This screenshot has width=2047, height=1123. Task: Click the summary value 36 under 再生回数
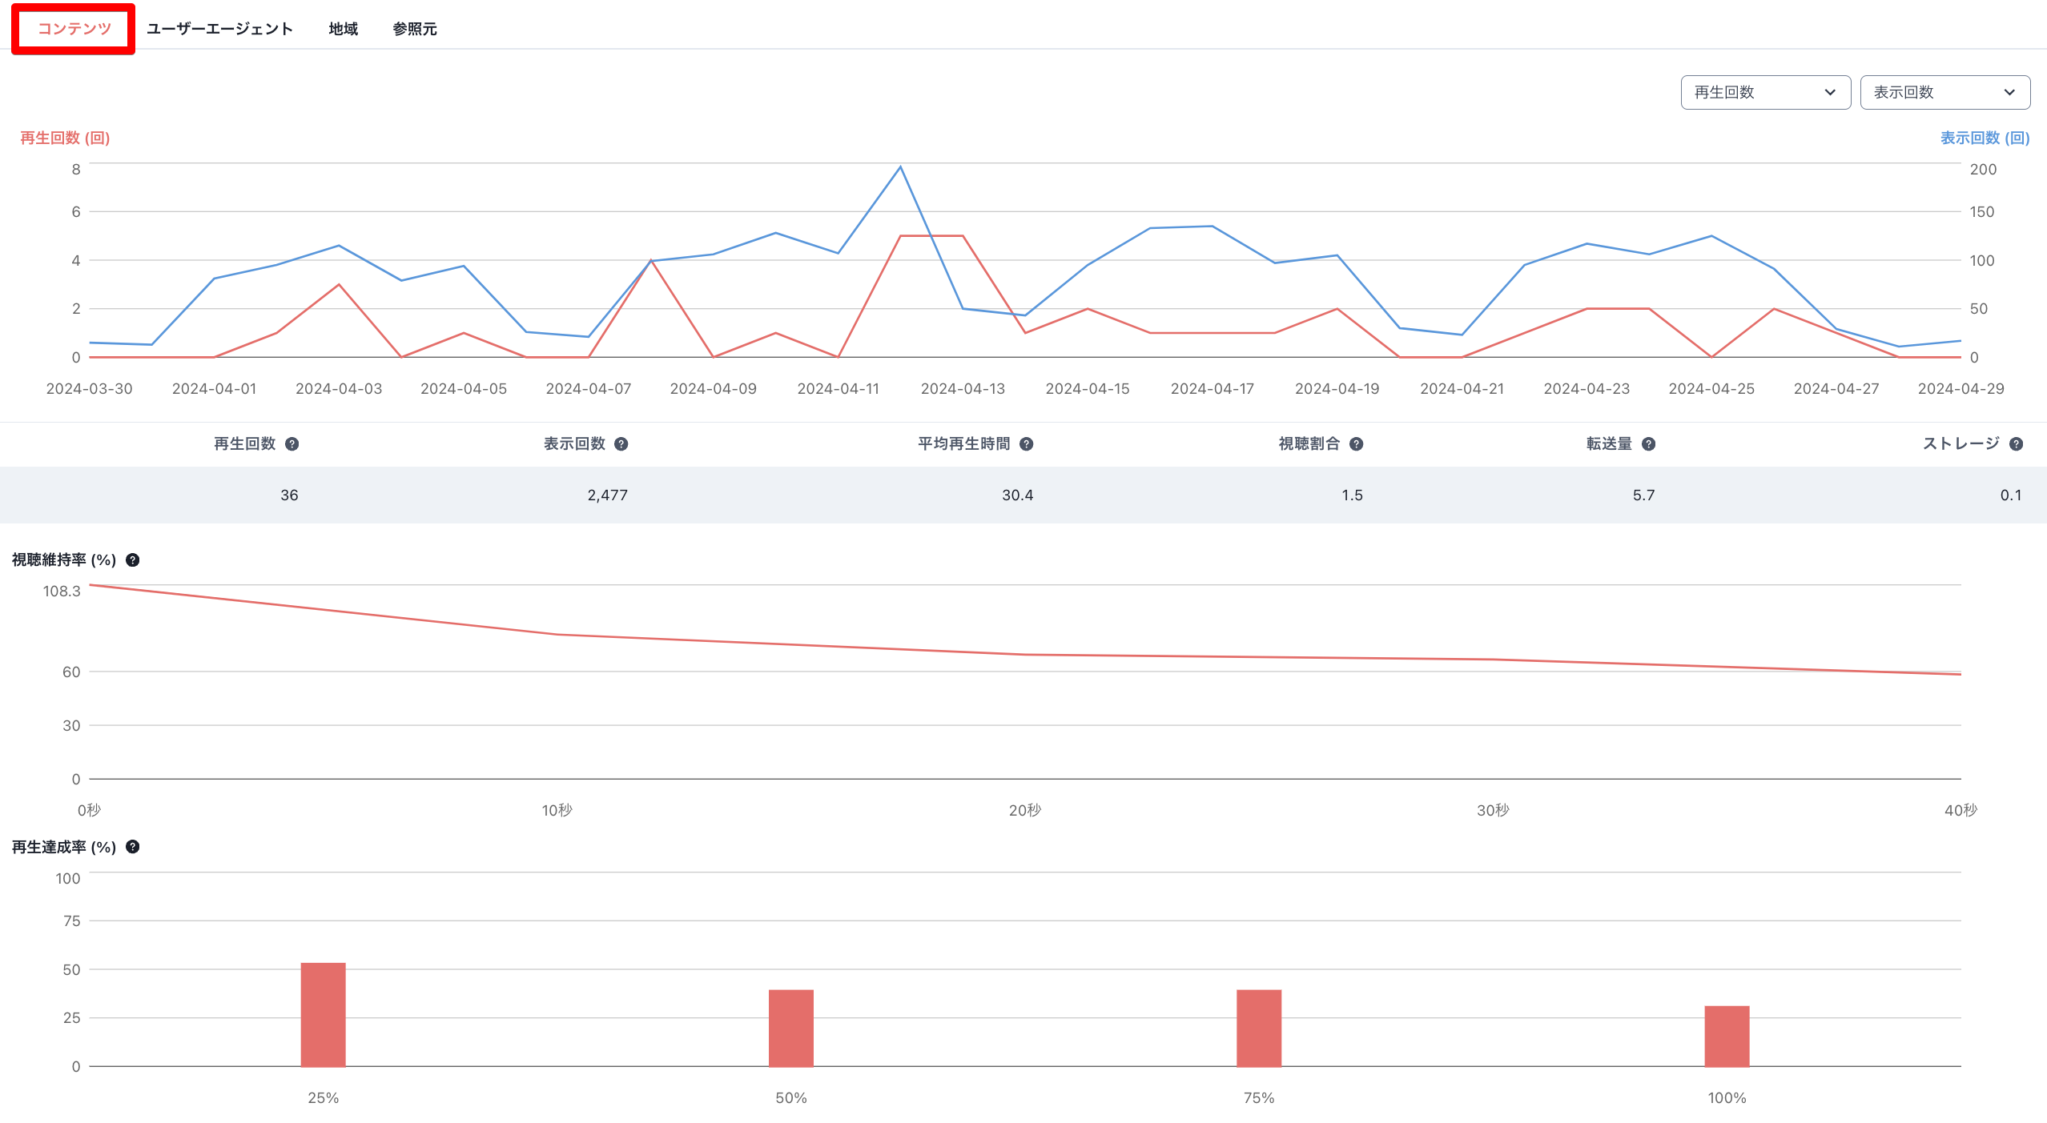click(288, 495)
